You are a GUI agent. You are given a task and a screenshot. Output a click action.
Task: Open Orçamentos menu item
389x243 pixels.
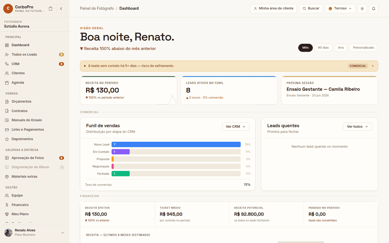pyautogui.click(x=34, y=101)
